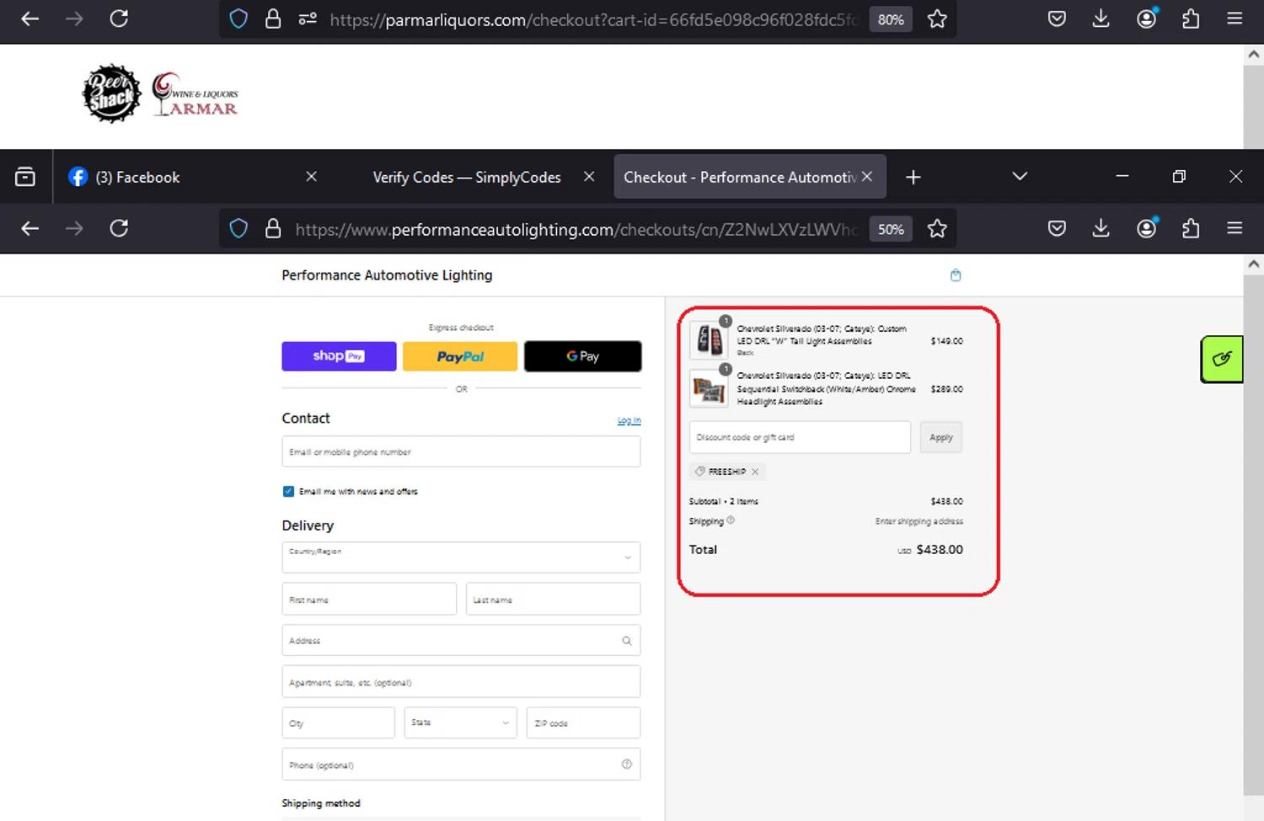Image resolution: width=1264 pixels, height=821 pixels.
Task: Focus the Last name field
Action: (553, 599)
